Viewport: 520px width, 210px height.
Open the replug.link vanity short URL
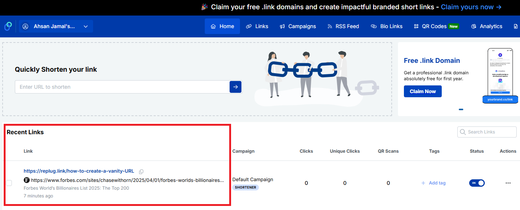[79, 171]
